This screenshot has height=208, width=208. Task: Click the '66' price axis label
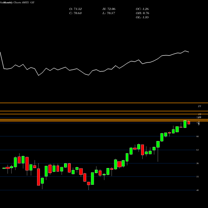pyautogui.click(x=198, y=136)
